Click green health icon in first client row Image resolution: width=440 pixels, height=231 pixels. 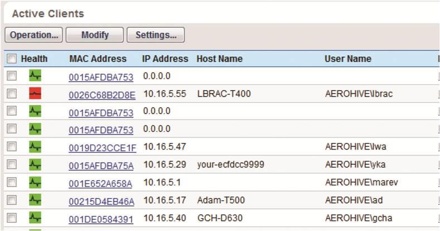pos(35,76)
